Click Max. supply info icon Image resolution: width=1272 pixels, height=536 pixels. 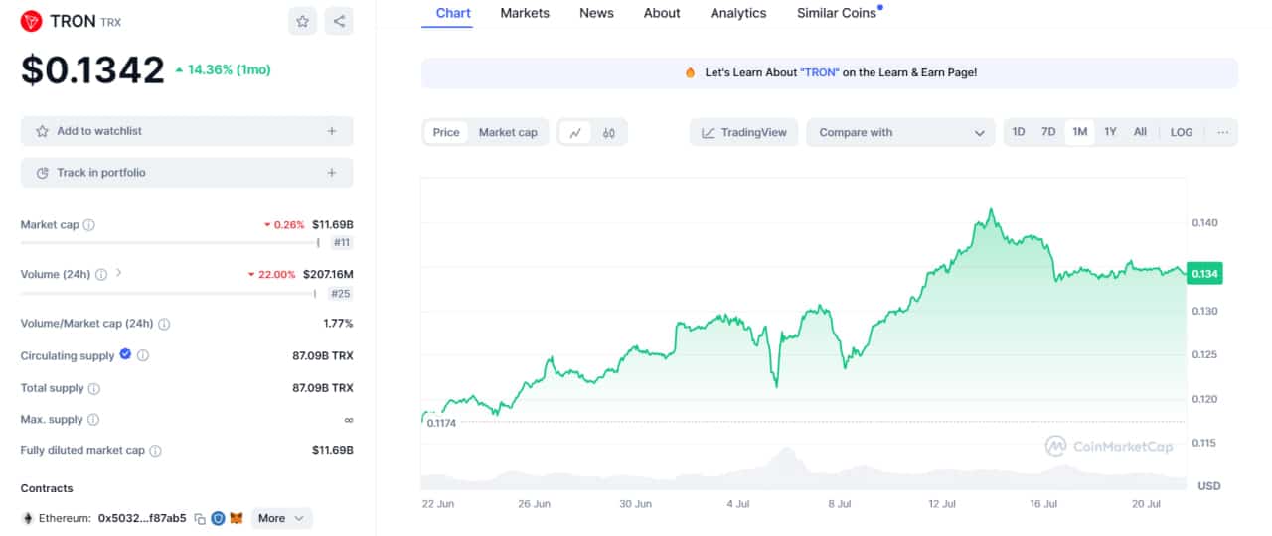92,420
